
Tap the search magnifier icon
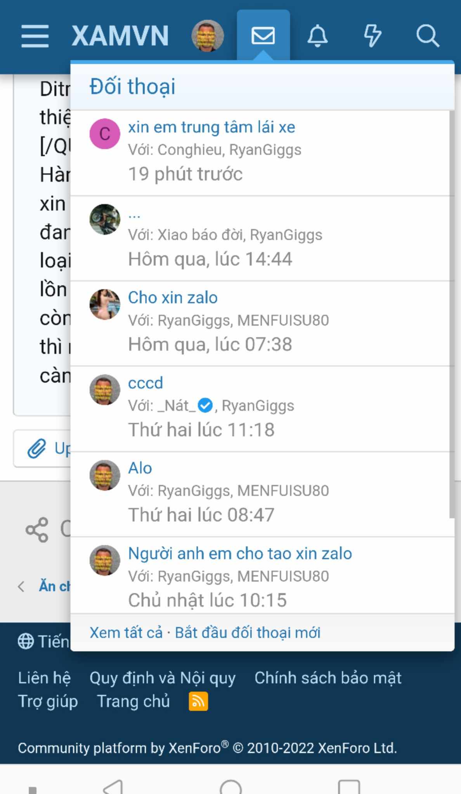pos(427,36)
